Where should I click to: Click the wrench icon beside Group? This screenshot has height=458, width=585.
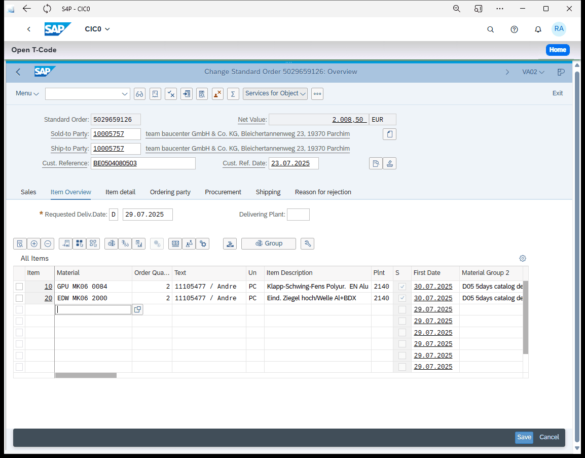tap(307, 244)
